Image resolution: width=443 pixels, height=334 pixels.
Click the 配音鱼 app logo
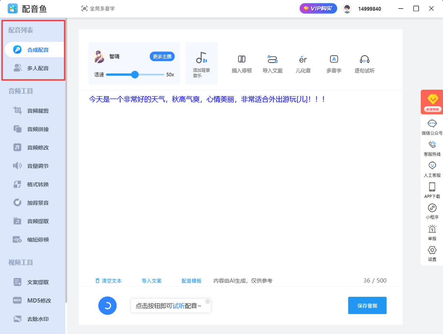pos(13,8)
